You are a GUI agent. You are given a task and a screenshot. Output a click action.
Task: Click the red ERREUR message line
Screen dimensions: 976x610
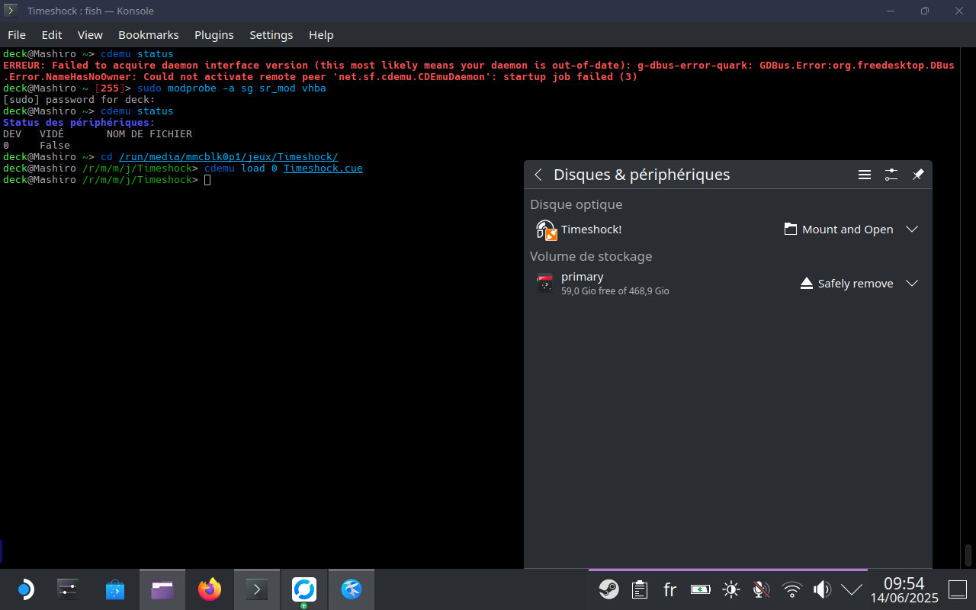tap(479, 71)
